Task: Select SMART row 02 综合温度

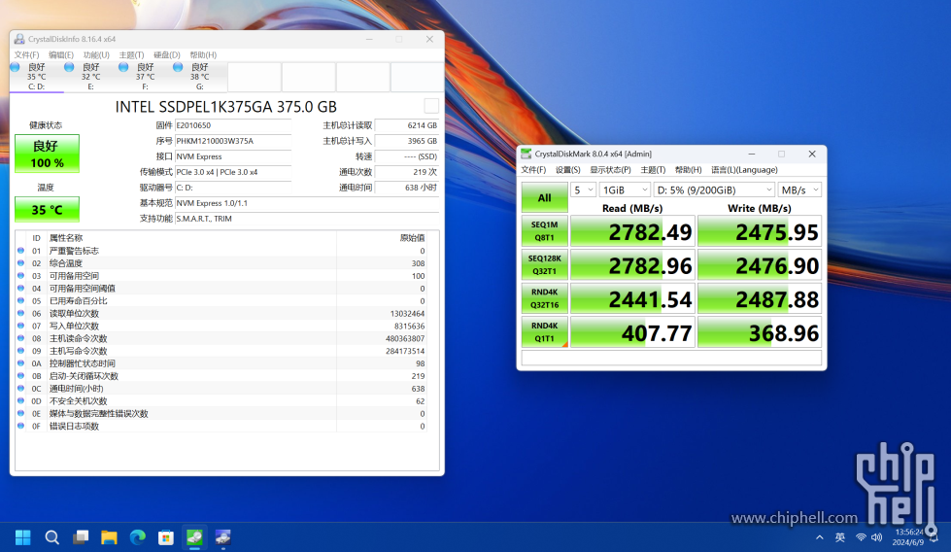Action: pyautogui.click(x=221, y=263)
